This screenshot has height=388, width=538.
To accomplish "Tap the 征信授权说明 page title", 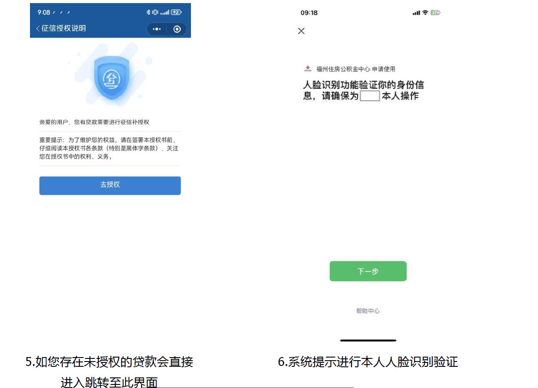I will (x=64, y=28).
